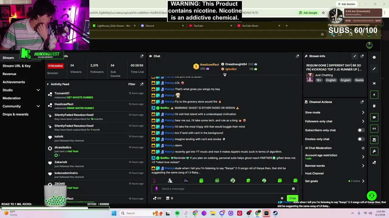Viewport: 389px width, 218px height.
Task: Toggle Emotes-only chat switch
Action: click(361, 139)
